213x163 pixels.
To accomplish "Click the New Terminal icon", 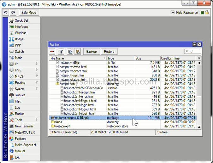I will 12,126.
